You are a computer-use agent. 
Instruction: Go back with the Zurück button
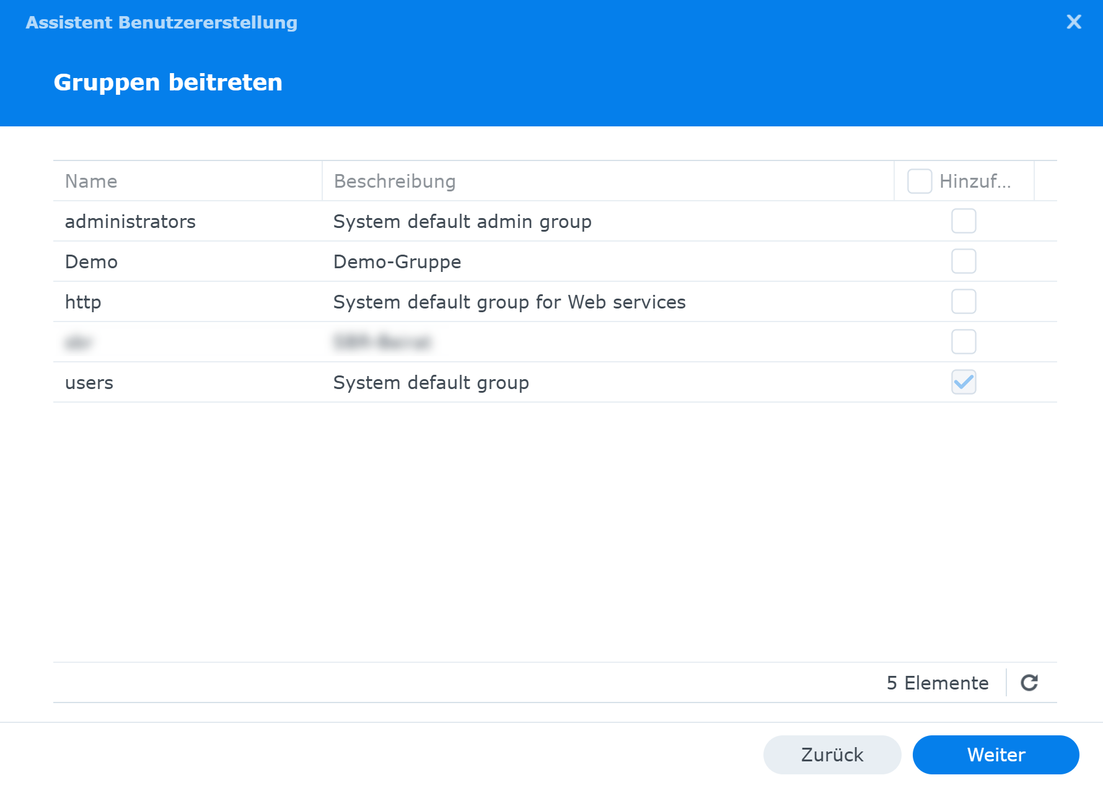tap(832, 755)
